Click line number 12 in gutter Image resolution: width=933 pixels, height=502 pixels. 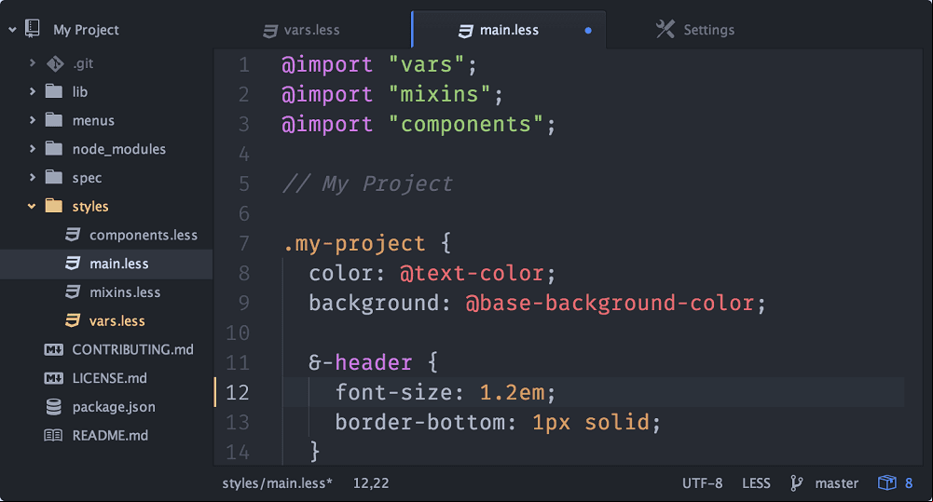click(x=238, y=392)
